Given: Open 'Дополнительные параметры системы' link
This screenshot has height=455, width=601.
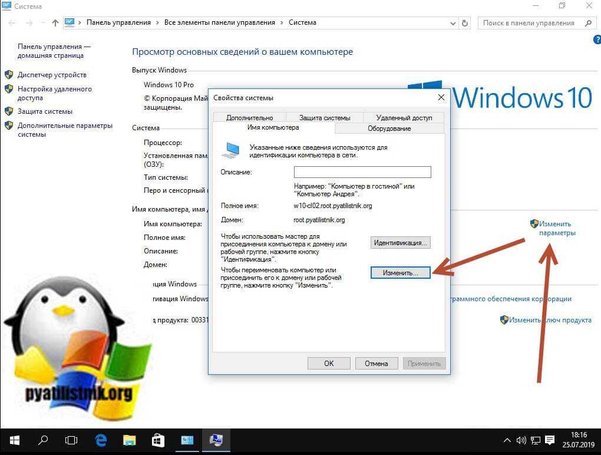Looking at the screenshot, I should [65, 130].
